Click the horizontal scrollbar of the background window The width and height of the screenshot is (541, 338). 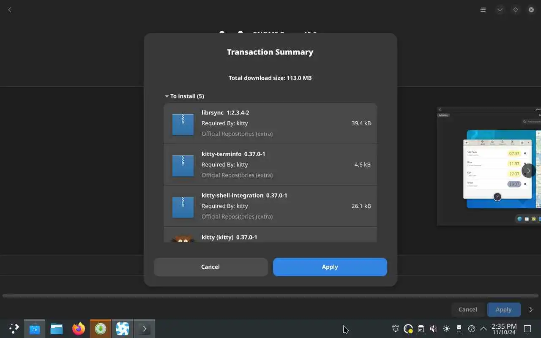270,296
